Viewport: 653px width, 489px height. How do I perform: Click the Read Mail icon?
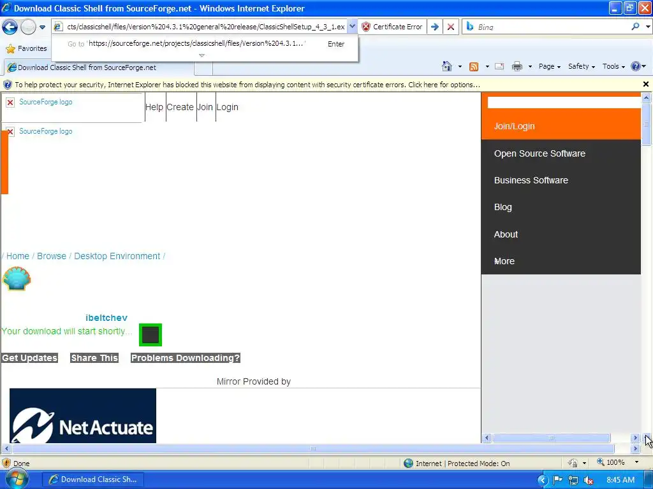coord(499,66)
